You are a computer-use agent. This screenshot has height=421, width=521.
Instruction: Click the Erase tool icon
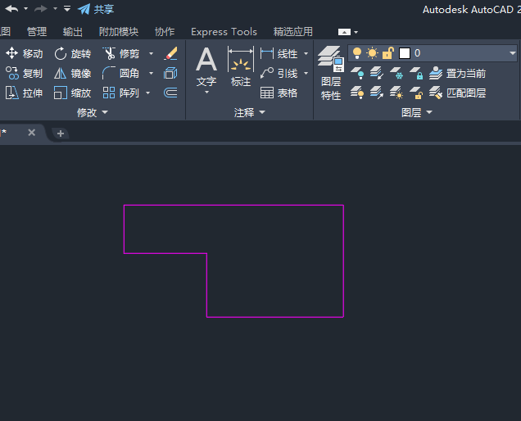coord(170,53)
